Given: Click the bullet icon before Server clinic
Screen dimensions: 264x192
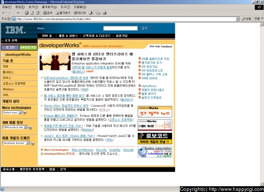Looking at the screenshot, I should click(42, 105).
